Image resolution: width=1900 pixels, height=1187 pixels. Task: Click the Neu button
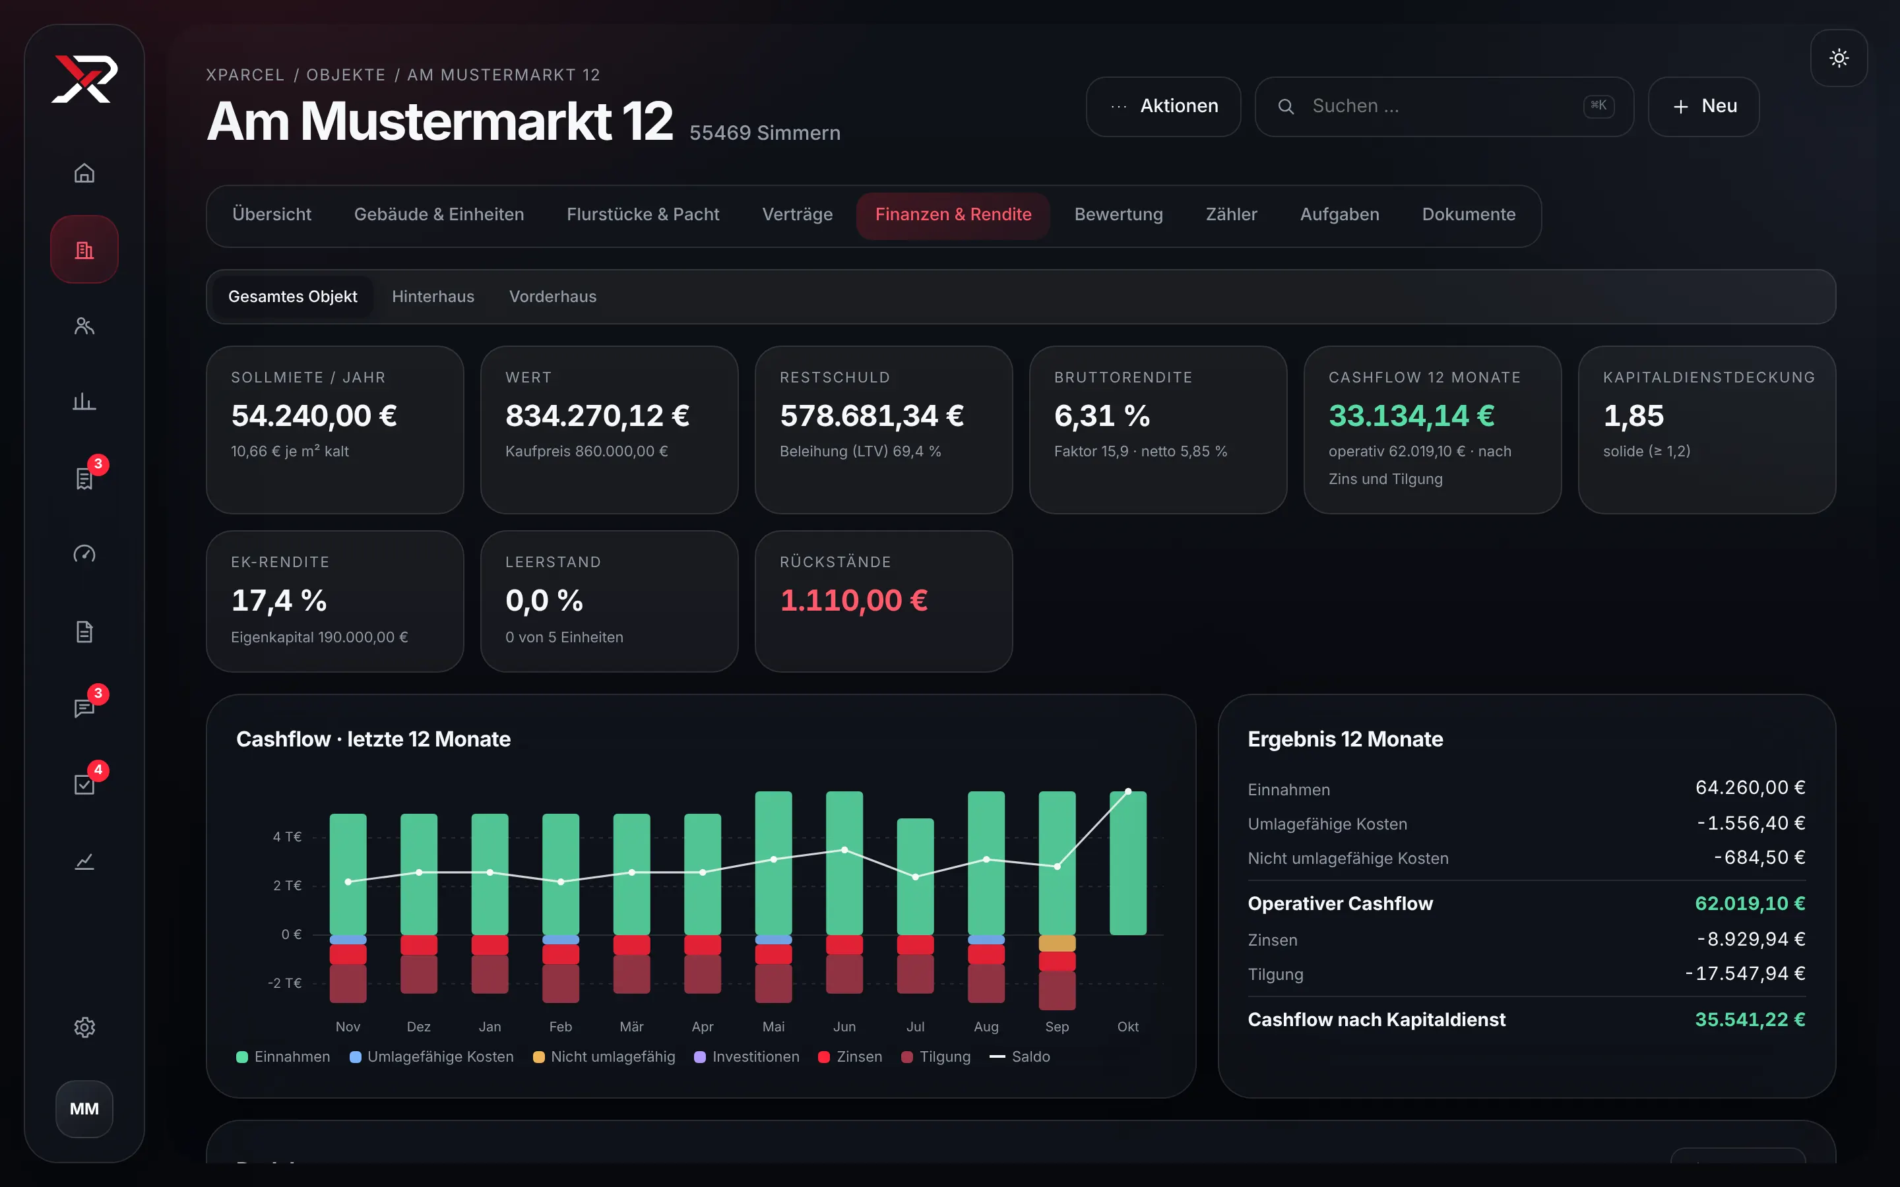[x=1703, y=106]
